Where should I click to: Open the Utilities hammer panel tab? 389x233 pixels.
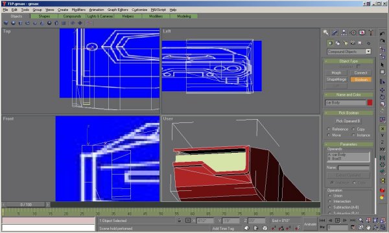tap(371, 32)
